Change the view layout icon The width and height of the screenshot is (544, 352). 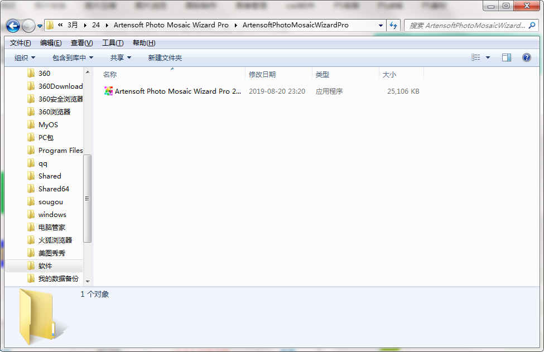476,57
